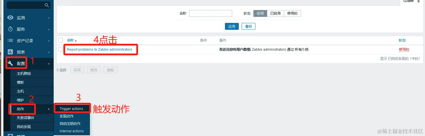Click the 显示 已自动发现的 1中的1 text
The height and width of the screenshot is (136, 425).
[400, 59]
